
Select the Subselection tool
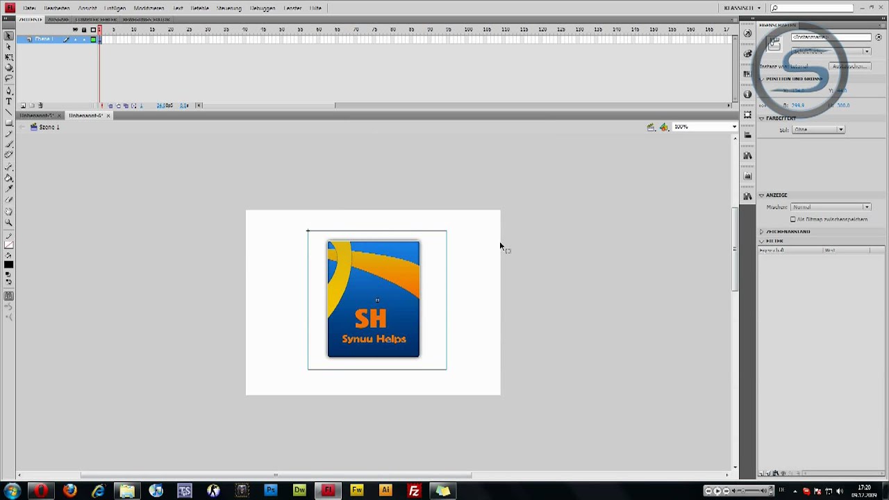9,47
